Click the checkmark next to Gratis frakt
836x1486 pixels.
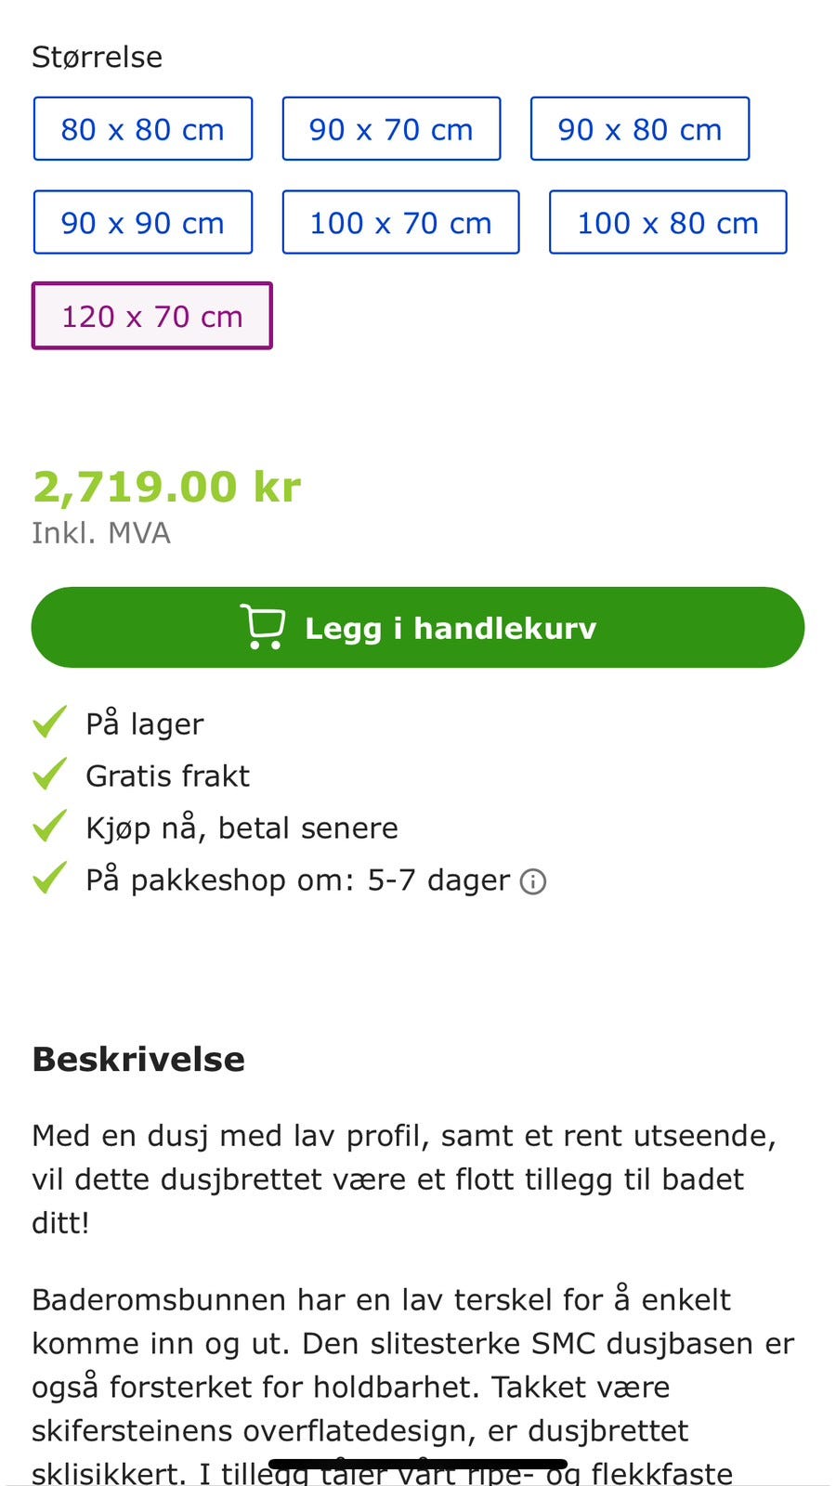pos(48,775)
